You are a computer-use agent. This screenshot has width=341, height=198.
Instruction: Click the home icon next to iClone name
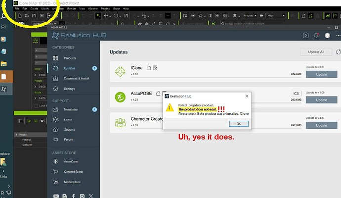tap(149, 68)
